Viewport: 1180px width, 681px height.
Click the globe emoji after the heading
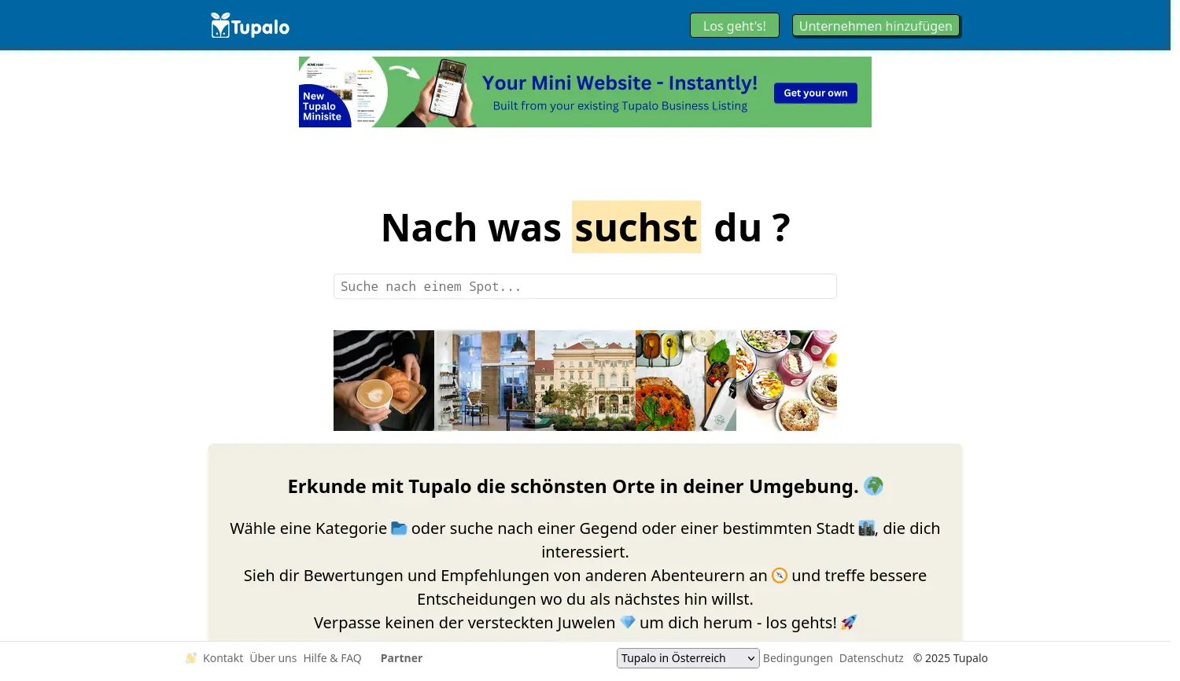click(873, 486)
